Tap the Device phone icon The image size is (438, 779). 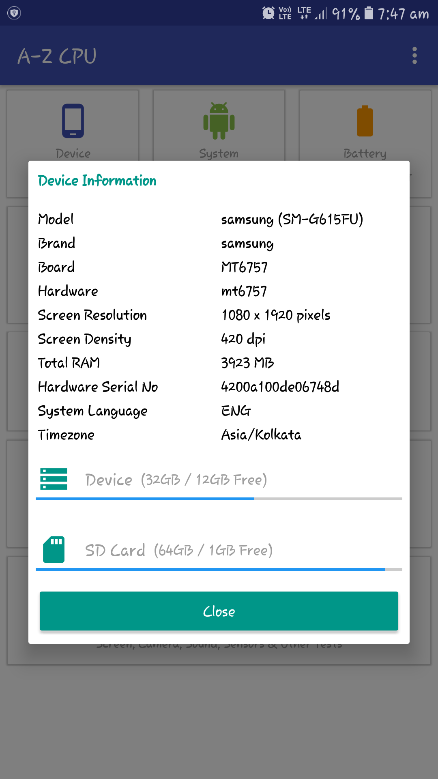pos(73,121)
